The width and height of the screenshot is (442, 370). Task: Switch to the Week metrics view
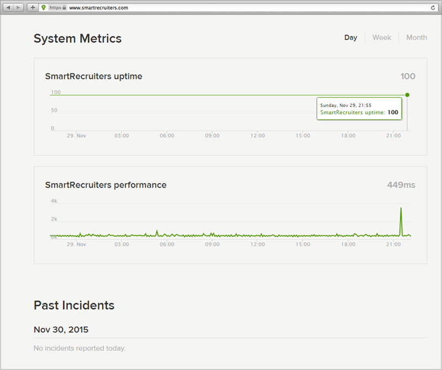tap(382, 37)
